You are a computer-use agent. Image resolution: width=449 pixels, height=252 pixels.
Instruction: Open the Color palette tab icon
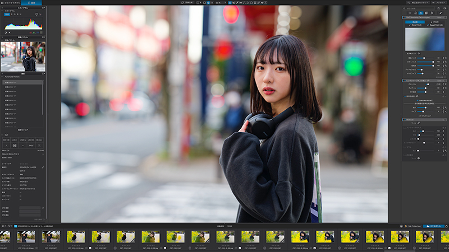[x=415, y=13]
